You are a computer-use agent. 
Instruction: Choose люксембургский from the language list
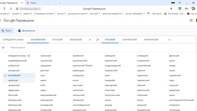(81, 105)
